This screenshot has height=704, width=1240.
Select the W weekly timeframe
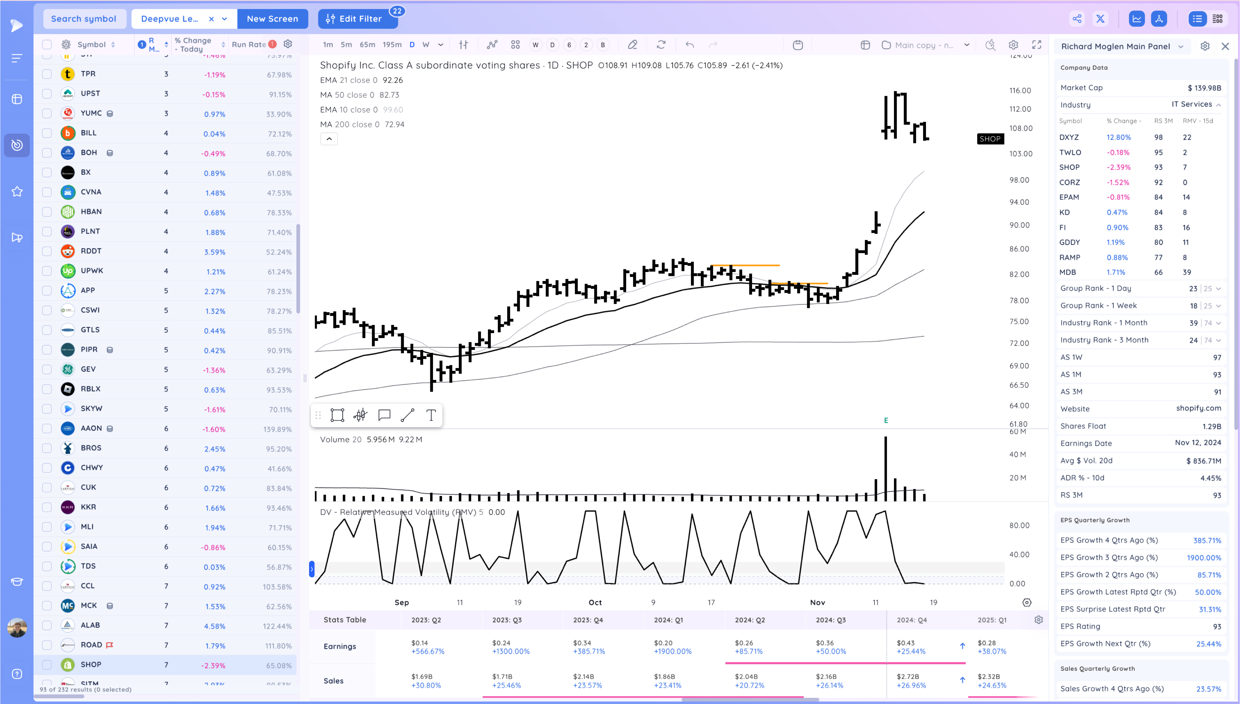426,45
